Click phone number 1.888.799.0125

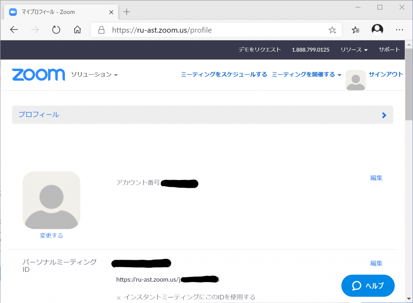click(311, 50)
